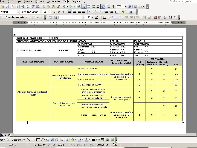This screenshot has width=197, height=148.
Task: Insert WordArt from the drawing toolbar
Action: coord(52,140)
